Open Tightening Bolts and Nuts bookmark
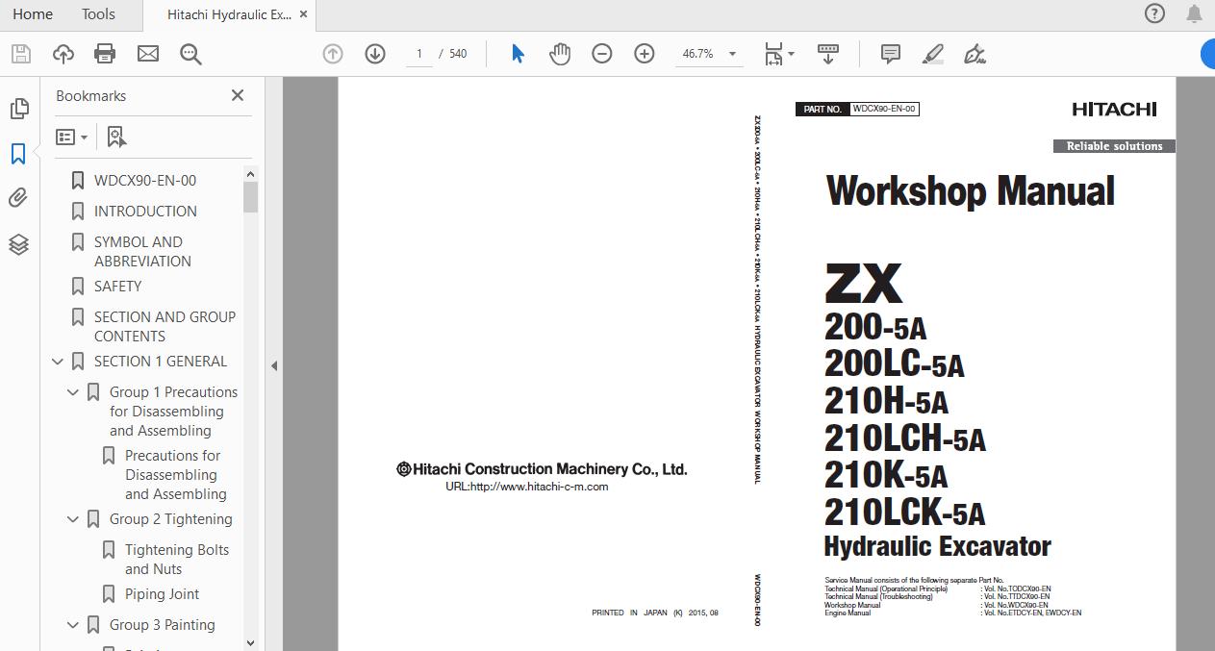 point(177,559)
